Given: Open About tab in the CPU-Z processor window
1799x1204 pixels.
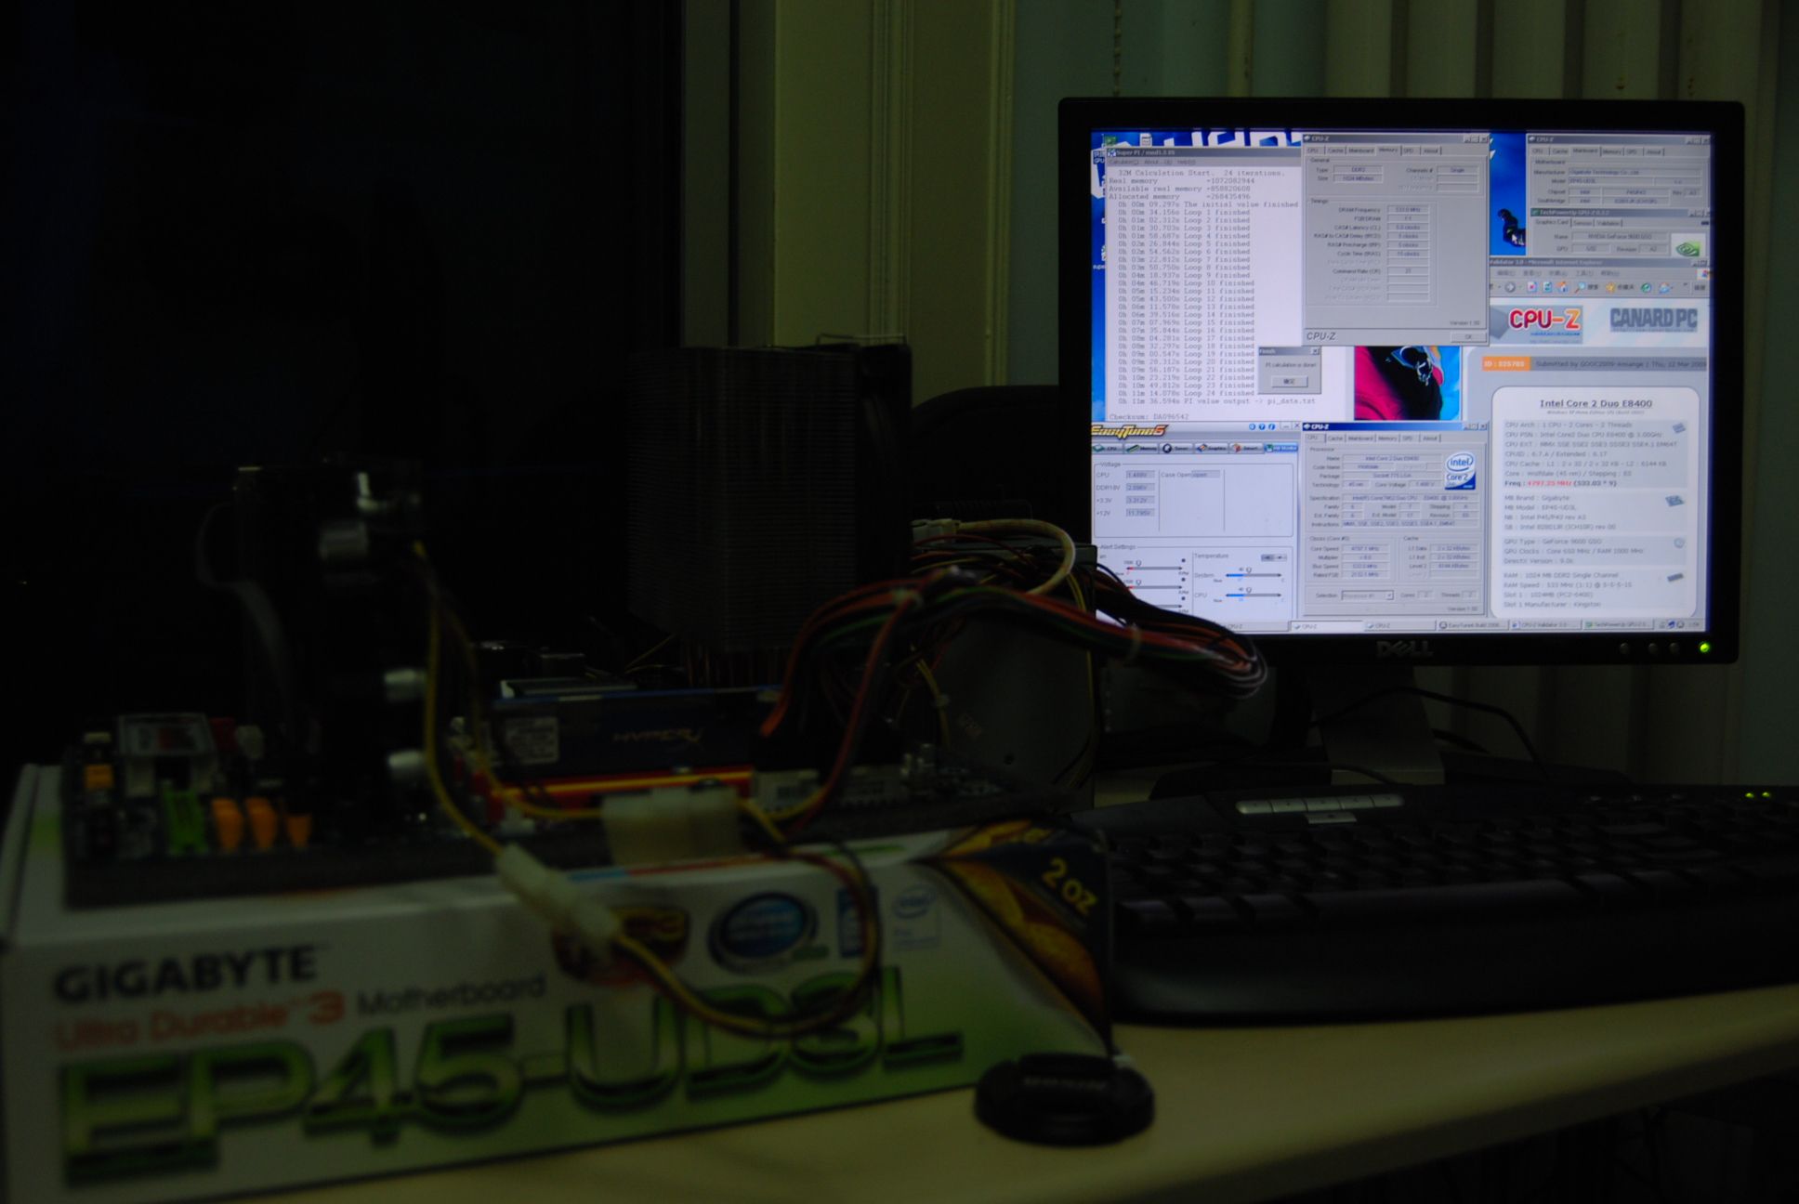Looking at the screenshot, I should click(1431, 438).
